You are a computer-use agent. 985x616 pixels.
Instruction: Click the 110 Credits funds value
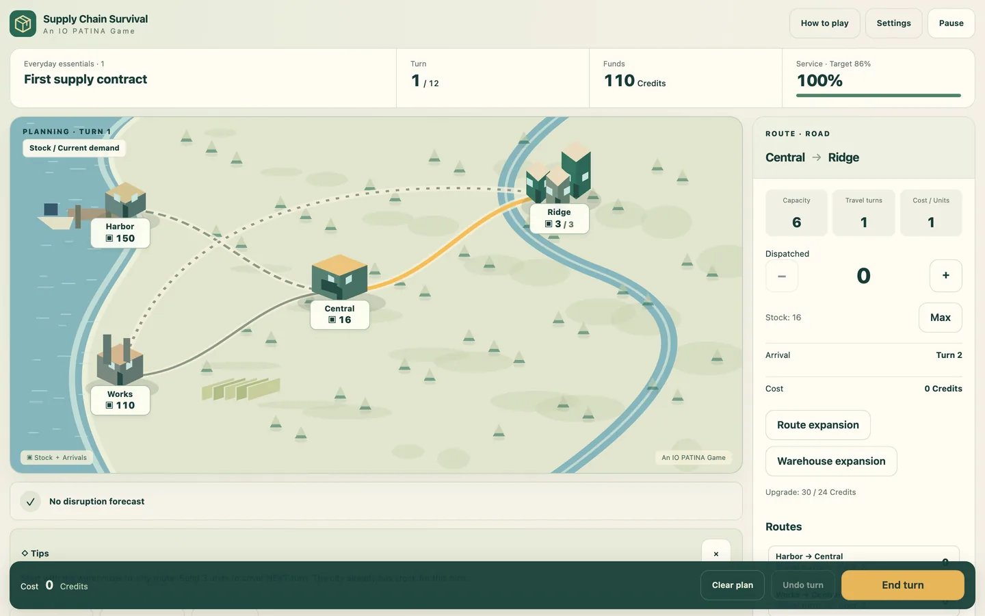point(635,81)
